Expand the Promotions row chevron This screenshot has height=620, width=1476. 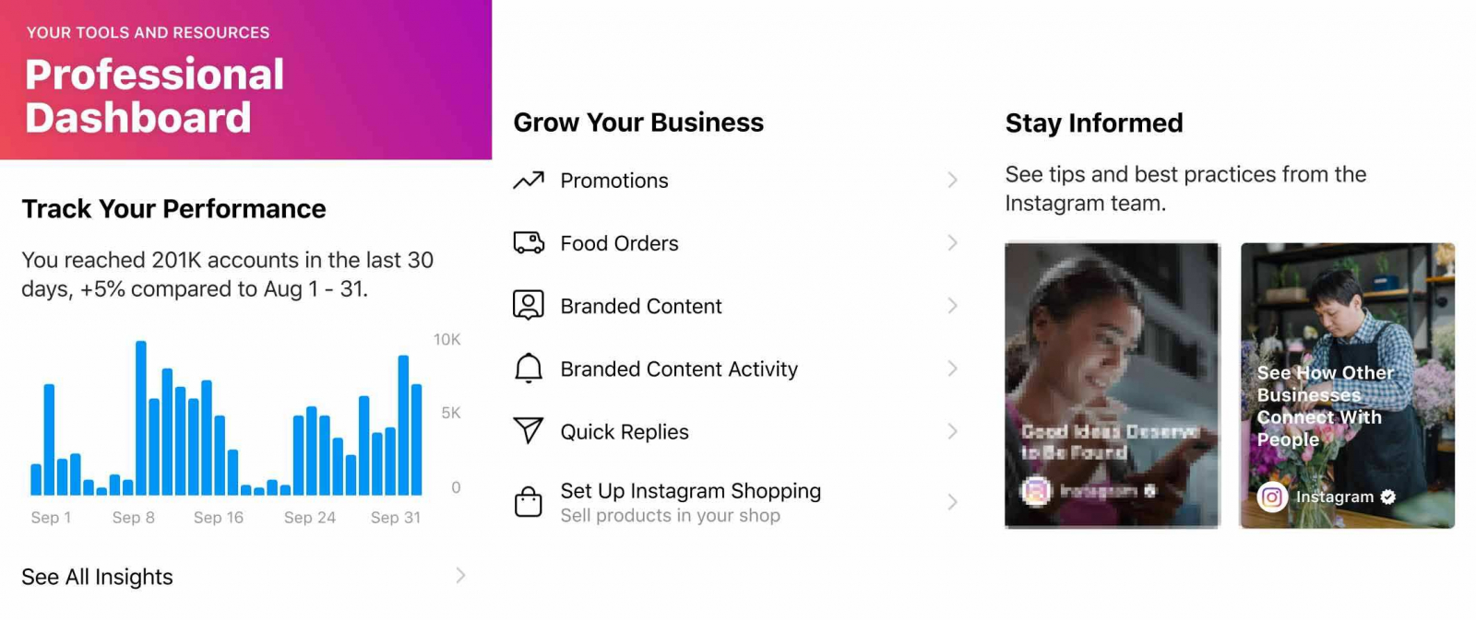tap(953, 181)
